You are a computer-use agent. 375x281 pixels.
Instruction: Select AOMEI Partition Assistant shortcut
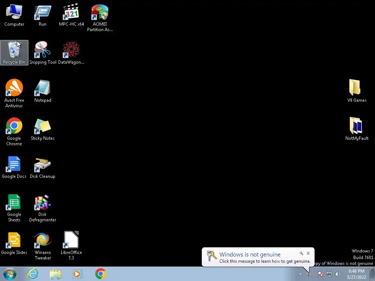coord(100,18)
